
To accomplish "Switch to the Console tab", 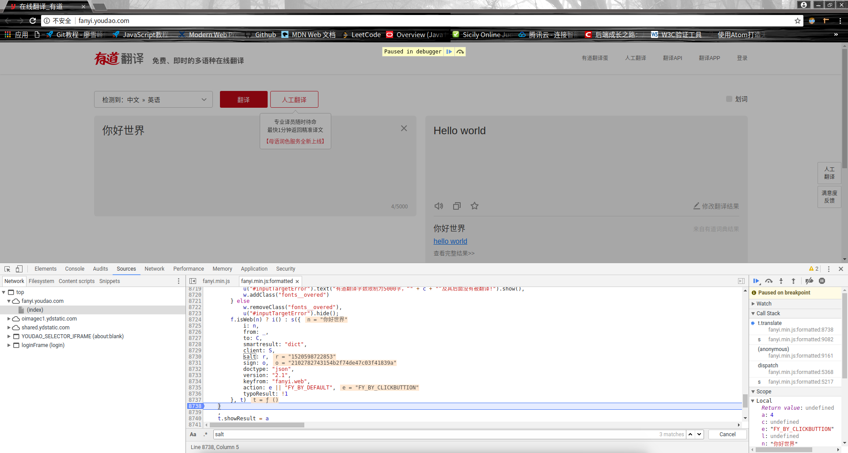I will point(75,269).
